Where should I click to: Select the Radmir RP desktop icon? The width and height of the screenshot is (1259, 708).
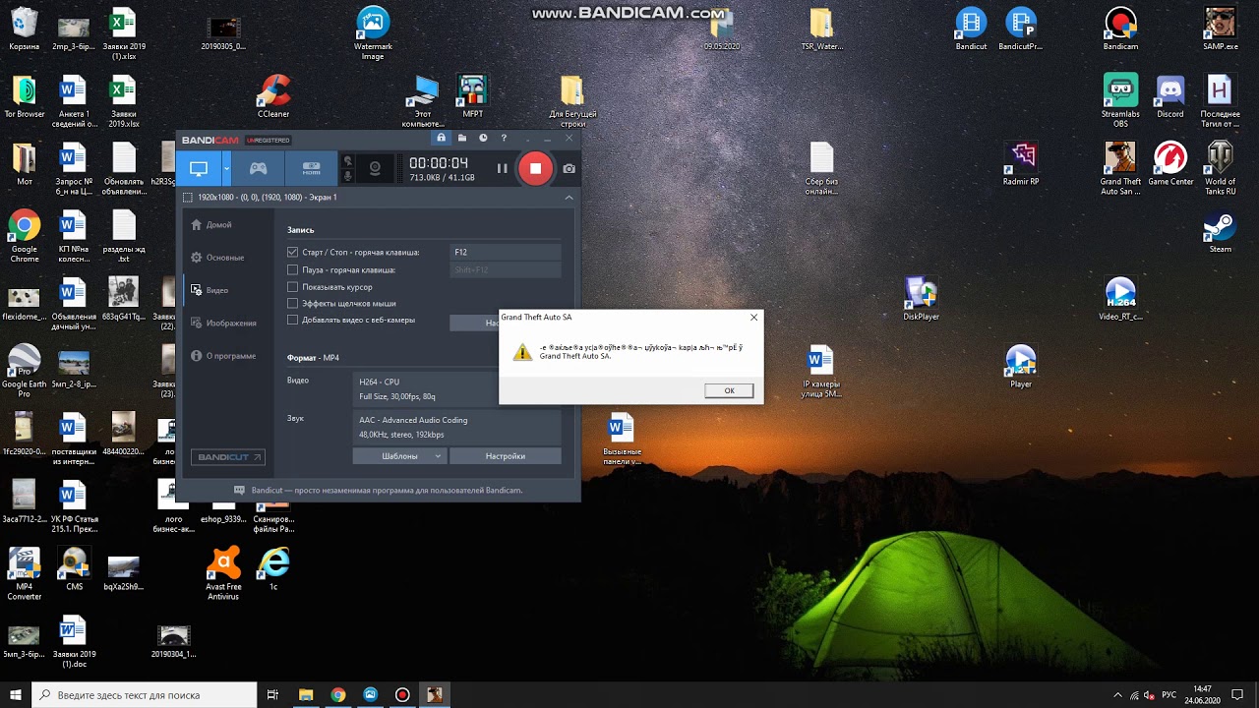pos(1021,164)
